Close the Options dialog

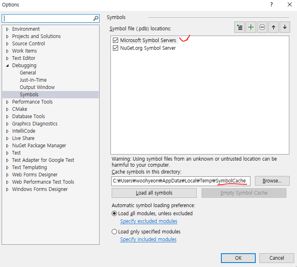tap(290, 4)
